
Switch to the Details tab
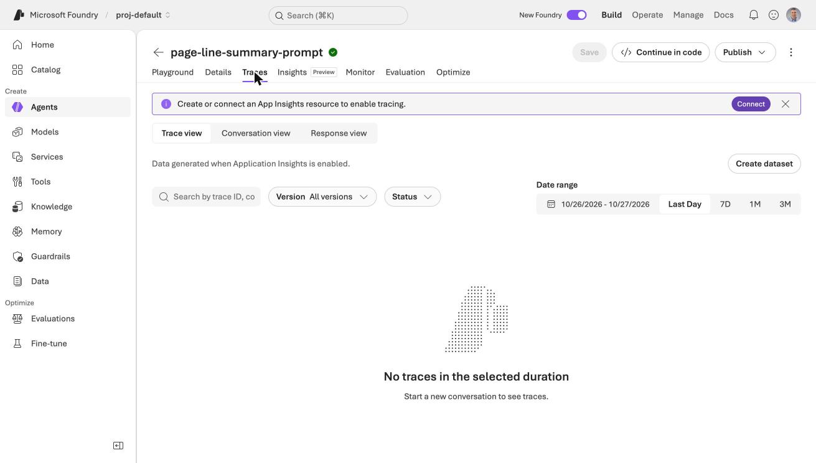pos(218,72)
